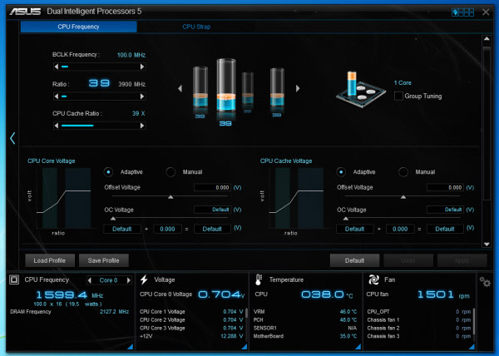Click the CPU Core OC Voltage field
Viewport: 499px width, 356px height.
coord(212,210)
